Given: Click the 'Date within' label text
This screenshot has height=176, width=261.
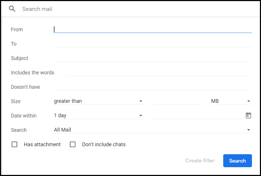Looking at the screenshot, I should pos(24,116).
